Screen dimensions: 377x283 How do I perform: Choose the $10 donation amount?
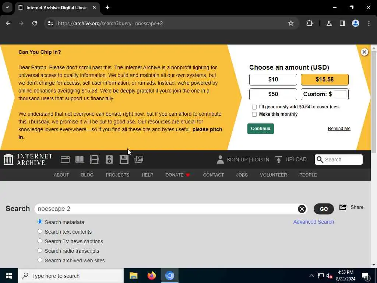coord(273,80)
